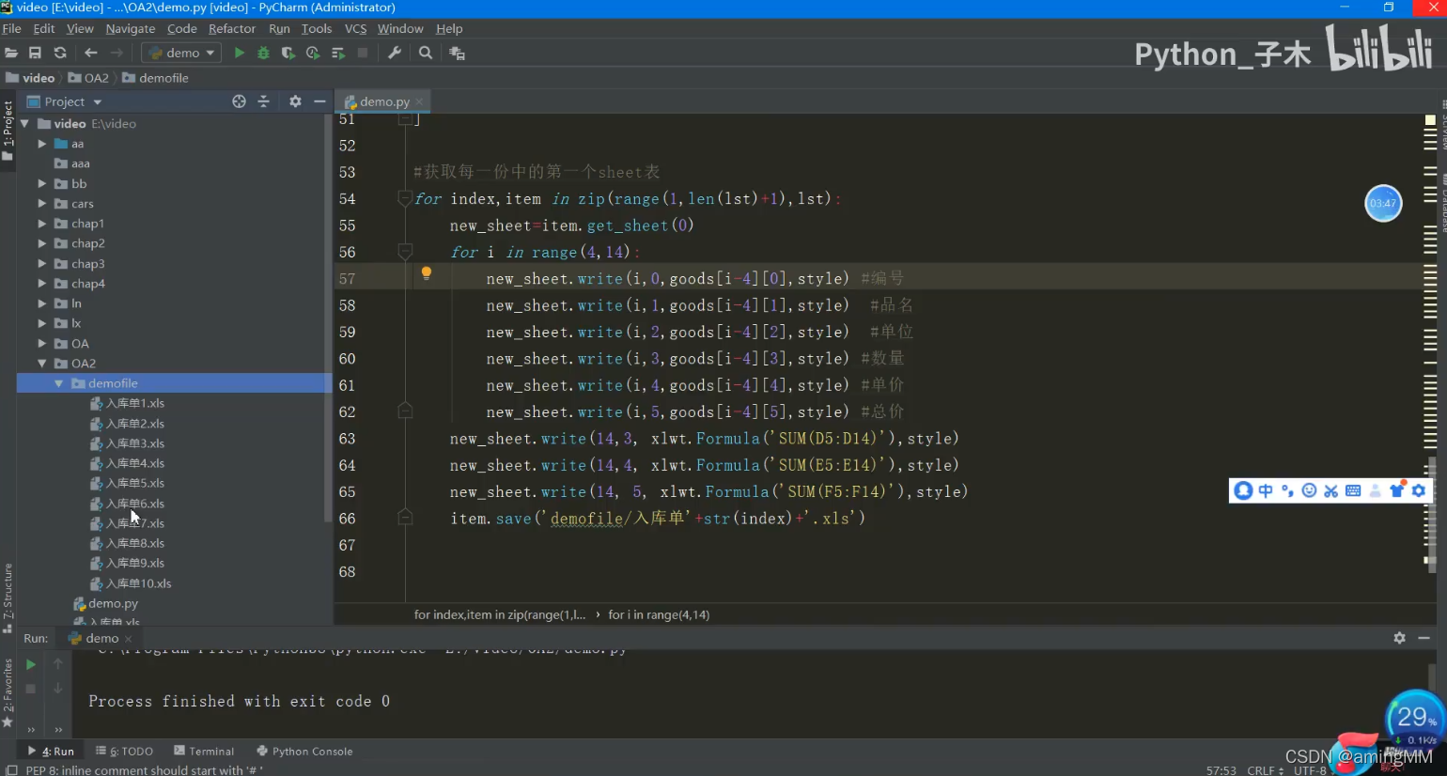The width and height of the screenshot is (1447, 776).
Task: Expand the aa folder
Action: tap(42, 144)
